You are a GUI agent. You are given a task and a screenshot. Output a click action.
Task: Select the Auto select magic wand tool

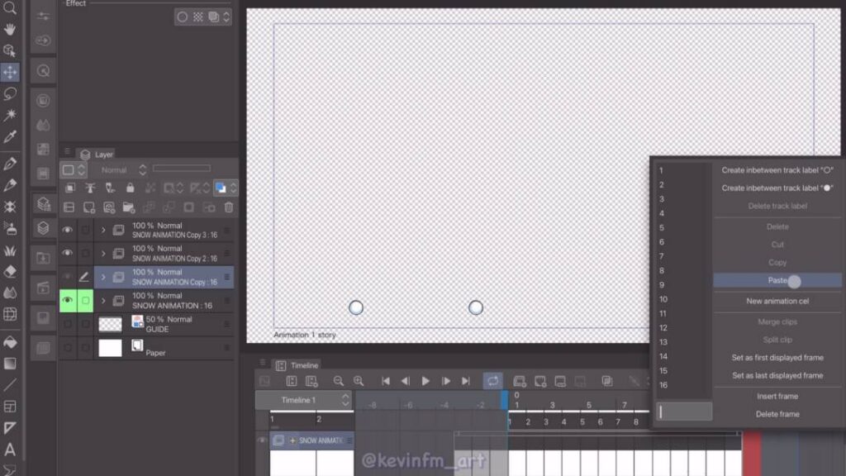tap(10, 115)
